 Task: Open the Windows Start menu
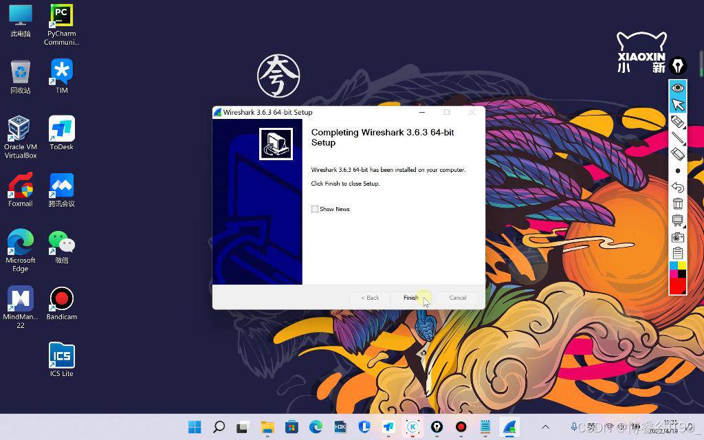point(195,427)
